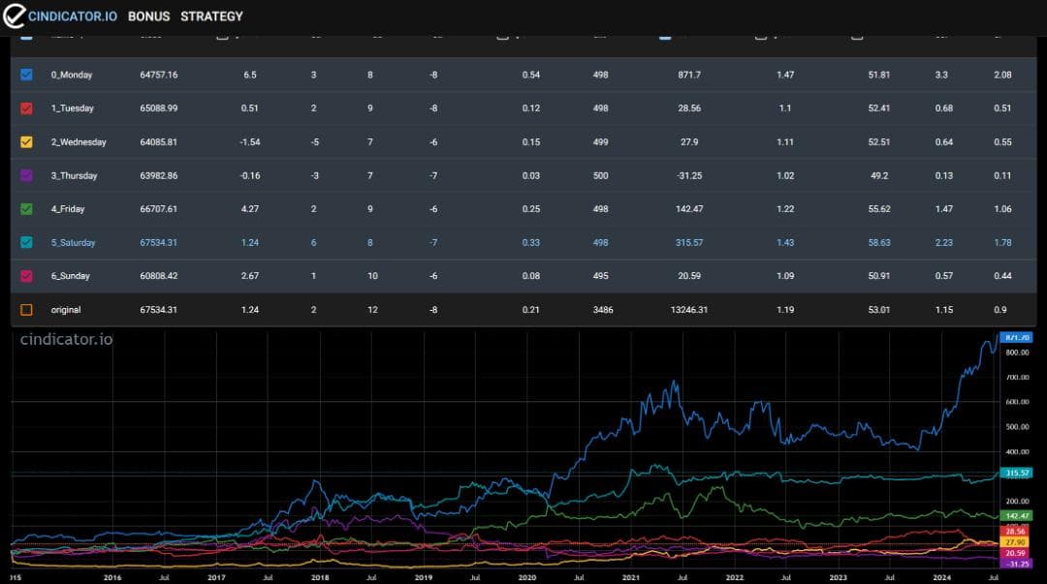Image resolution: width=1047 pixels, height=584 pixels.
Task: Uncheck the 1_Tuesday red checkbox
Action: coord(26,108)
